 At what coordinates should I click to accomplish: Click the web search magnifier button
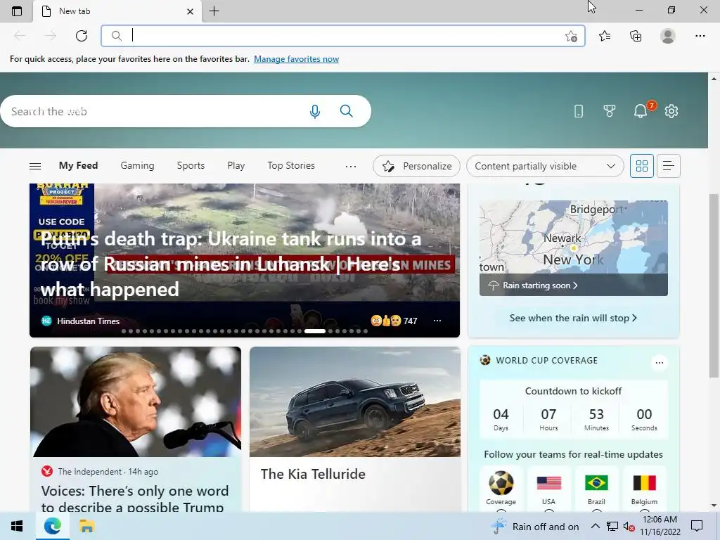[346, 111]
